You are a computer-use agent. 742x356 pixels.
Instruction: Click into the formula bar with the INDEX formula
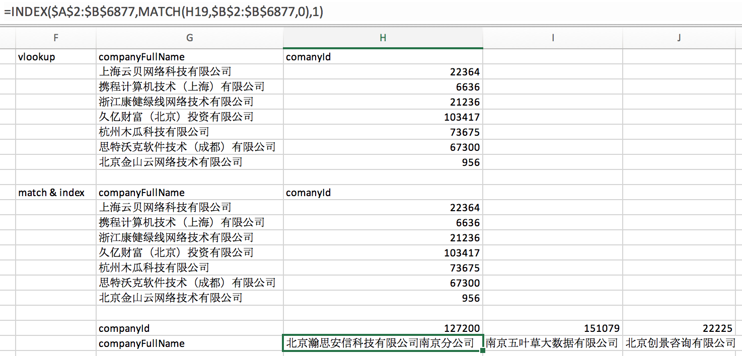(371, 12)
